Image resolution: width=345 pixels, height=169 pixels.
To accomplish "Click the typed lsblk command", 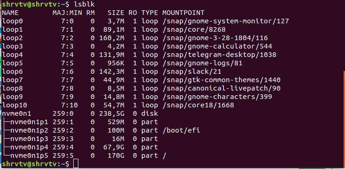I will pos(84,4).
